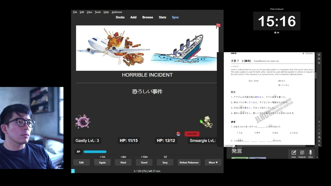The height and width of the screenshot is (186, 331).
Task: Zoom out on the PDF
Action: pos(319,145)
